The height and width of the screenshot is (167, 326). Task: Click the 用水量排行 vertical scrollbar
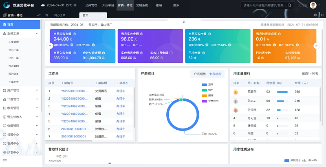pos(320,104)
